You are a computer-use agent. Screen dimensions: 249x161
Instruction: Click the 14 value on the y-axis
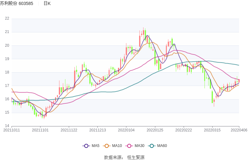7,126
